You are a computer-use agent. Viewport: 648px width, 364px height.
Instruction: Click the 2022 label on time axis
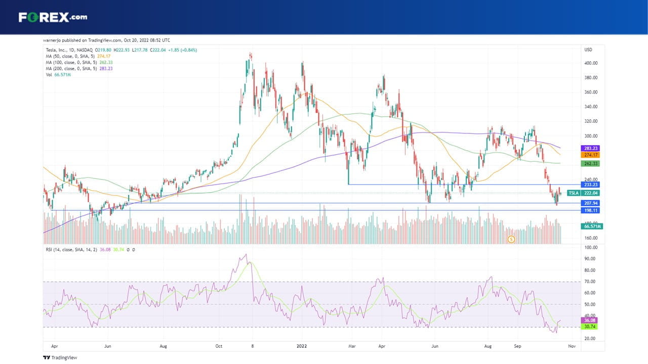pyautogui.click(x=302, y=347)
